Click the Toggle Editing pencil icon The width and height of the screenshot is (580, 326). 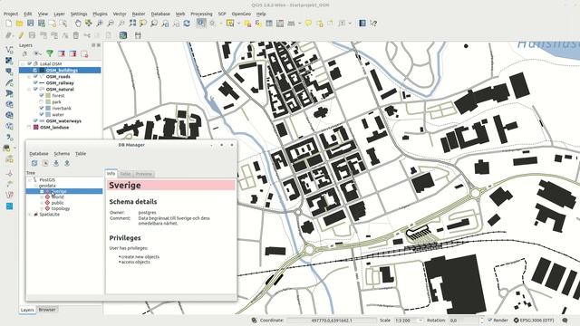pos(21,35)
